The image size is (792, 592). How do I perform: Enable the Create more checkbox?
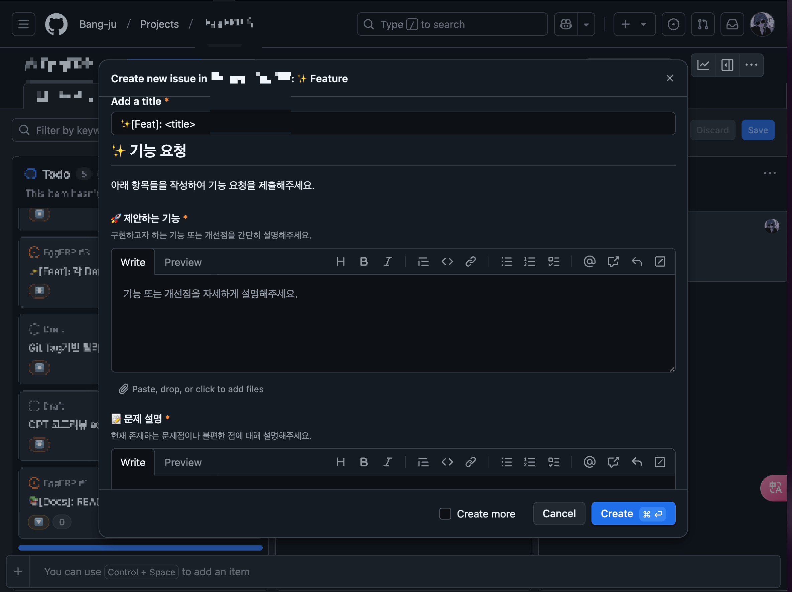(445, 513)
